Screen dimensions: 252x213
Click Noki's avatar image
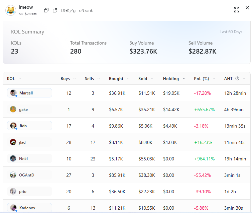pos(13,159)
